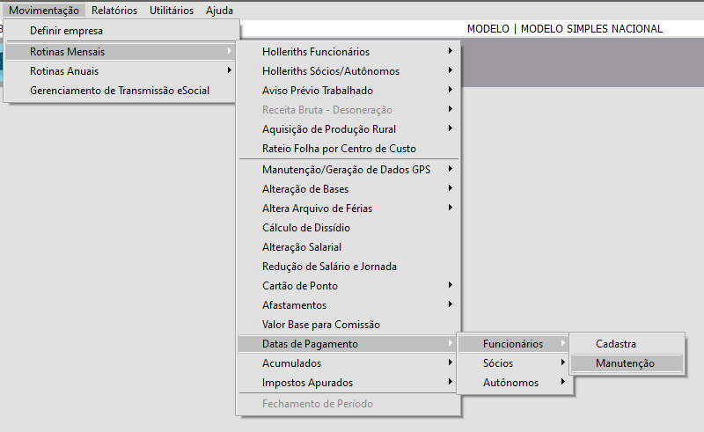Screen dimensions: 704x432
Task: Expand the Rotinas Anuais submenu
Action: (x=64, y=70)
